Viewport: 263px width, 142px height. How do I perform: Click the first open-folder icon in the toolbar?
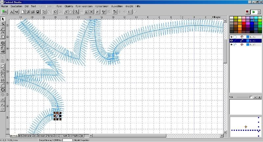(28, 12)
